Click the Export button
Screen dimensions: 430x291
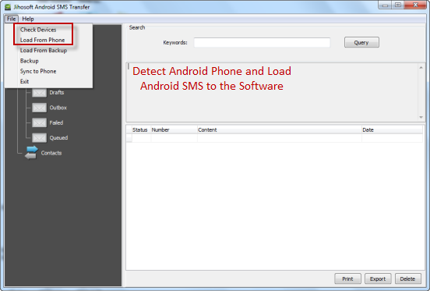pos(378,279)
